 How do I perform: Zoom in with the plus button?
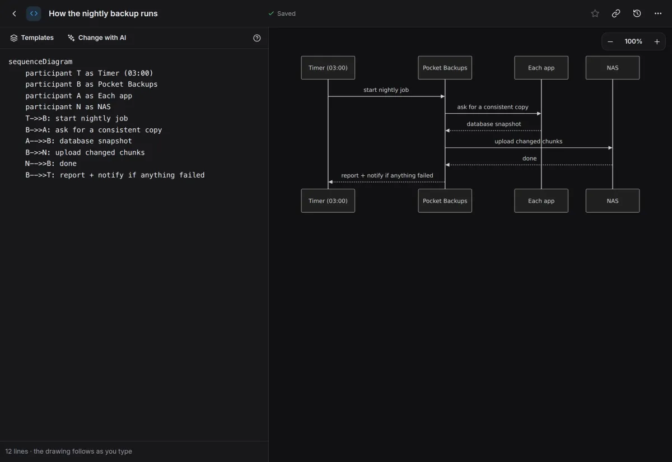(657, 41)
